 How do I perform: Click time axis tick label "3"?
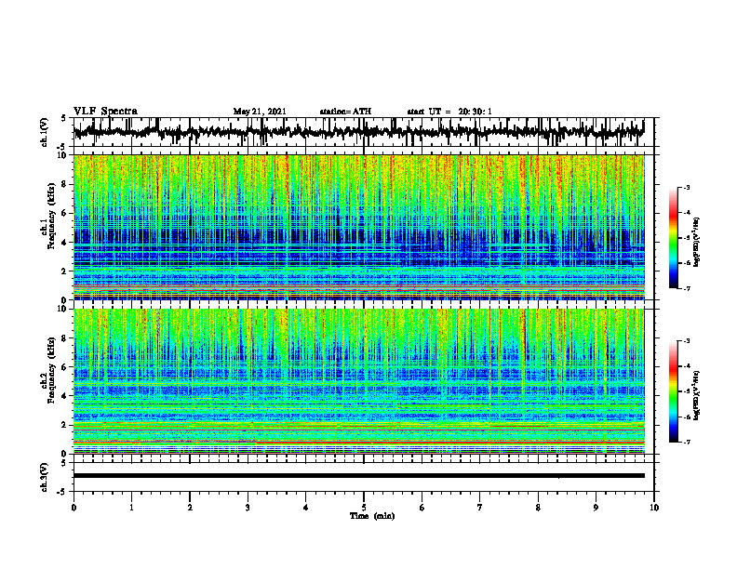248,508
